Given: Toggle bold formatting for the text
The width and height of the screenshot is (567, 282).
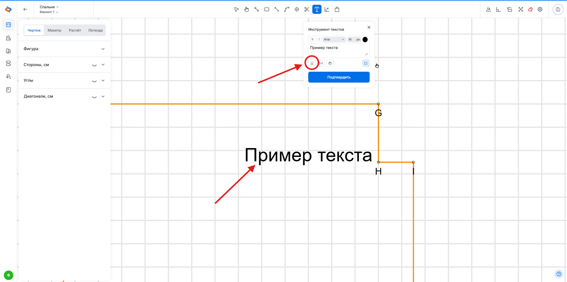Looking at the screenshot, I should coord(312,39).
